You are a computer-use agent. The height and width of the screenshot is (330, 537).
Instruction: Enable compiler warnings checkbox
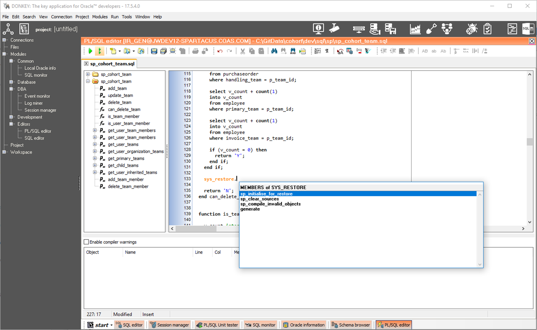[86, 242]
